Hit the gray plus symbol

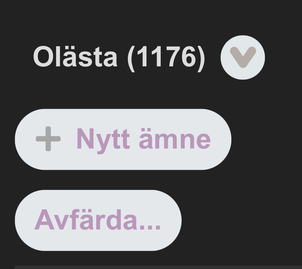(48, 139)
